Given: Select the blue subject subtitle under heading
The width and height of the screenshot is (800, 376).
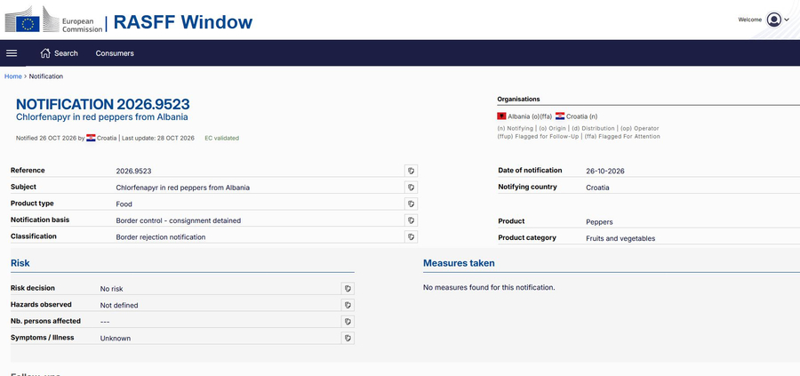Looking at the screenshot, I should coord(102,116).
